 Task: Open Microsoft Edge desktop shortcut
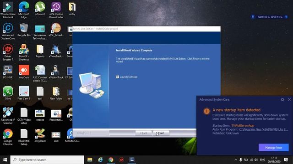pos(24,10)
